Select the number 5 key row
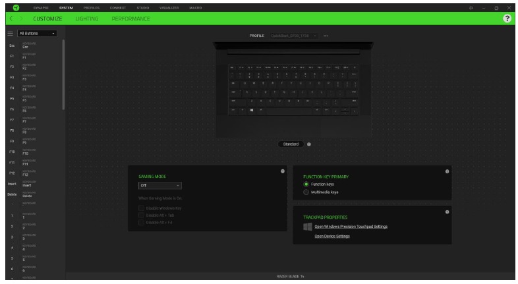The image size is (518, 284). 34,258
